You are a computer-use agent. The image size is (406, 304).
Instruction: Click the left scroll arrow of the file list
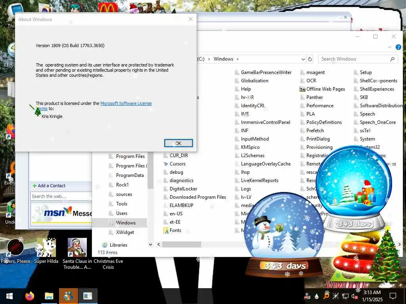click(x=159, y=244)
